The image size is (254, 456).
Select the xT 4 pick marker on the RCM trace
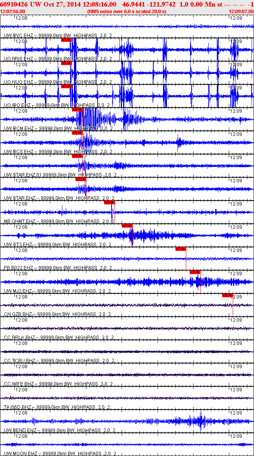point(77,110)
